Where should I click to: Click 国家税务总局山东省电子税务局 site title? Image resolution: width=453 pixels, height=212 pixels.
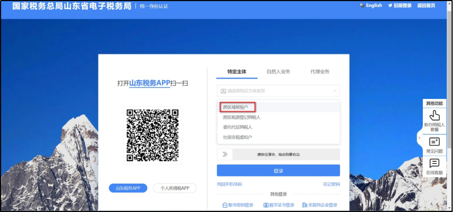pos(72,6)
